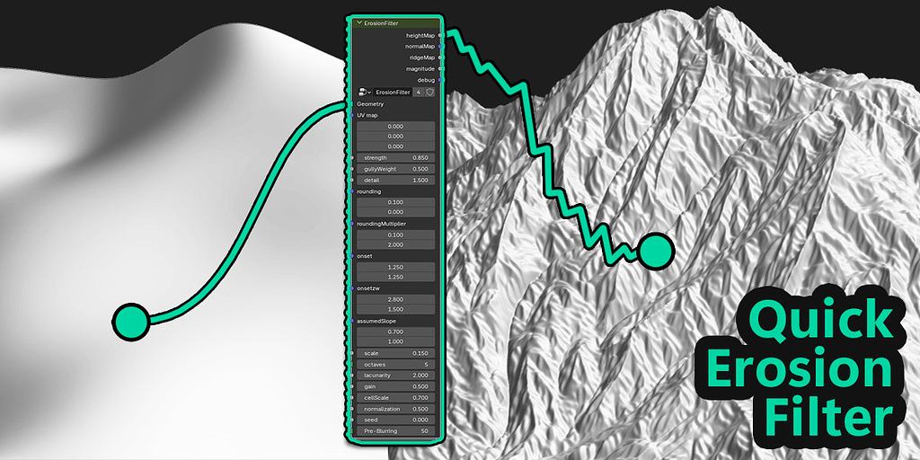Adjust the gullyWeight slider set to 0.500
The height and width of the screenshot is (460, 920).
click(396, 169)
